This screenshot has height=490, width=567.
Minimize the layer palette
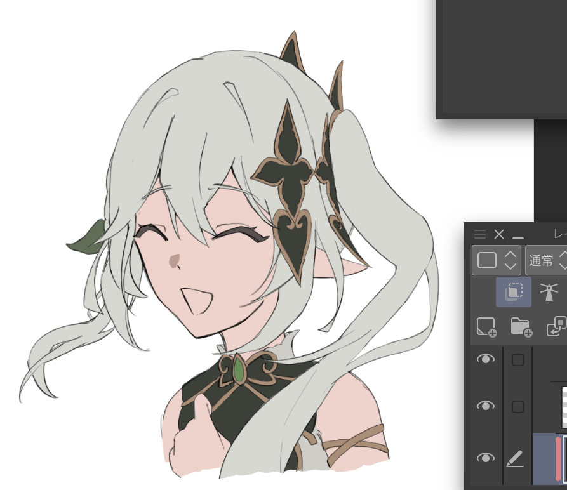pyautogui.click(x=518, y=237)
